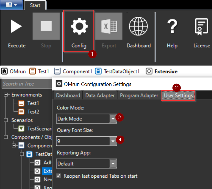This screenshot has width=212, height=189.
Task: Click the Component1 breadcrumb label
Action: [77, 71]
